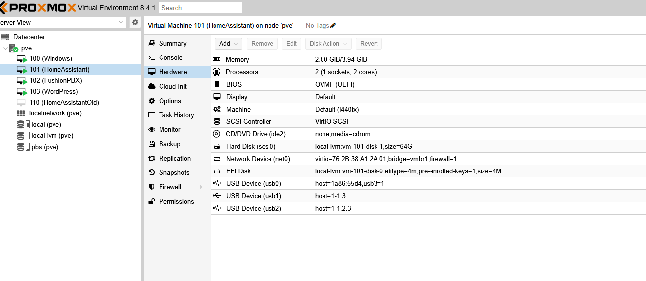Open the Options tab

tap(177, 101)
